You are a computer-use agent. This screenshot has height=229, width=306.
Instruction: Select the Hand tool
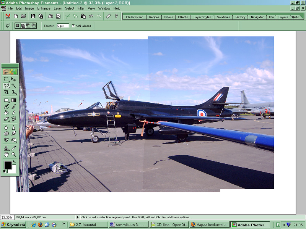click(x=6, y=155)
